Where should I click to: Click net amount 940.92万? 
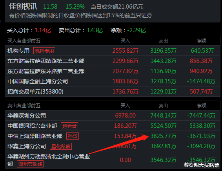[201, 71]
